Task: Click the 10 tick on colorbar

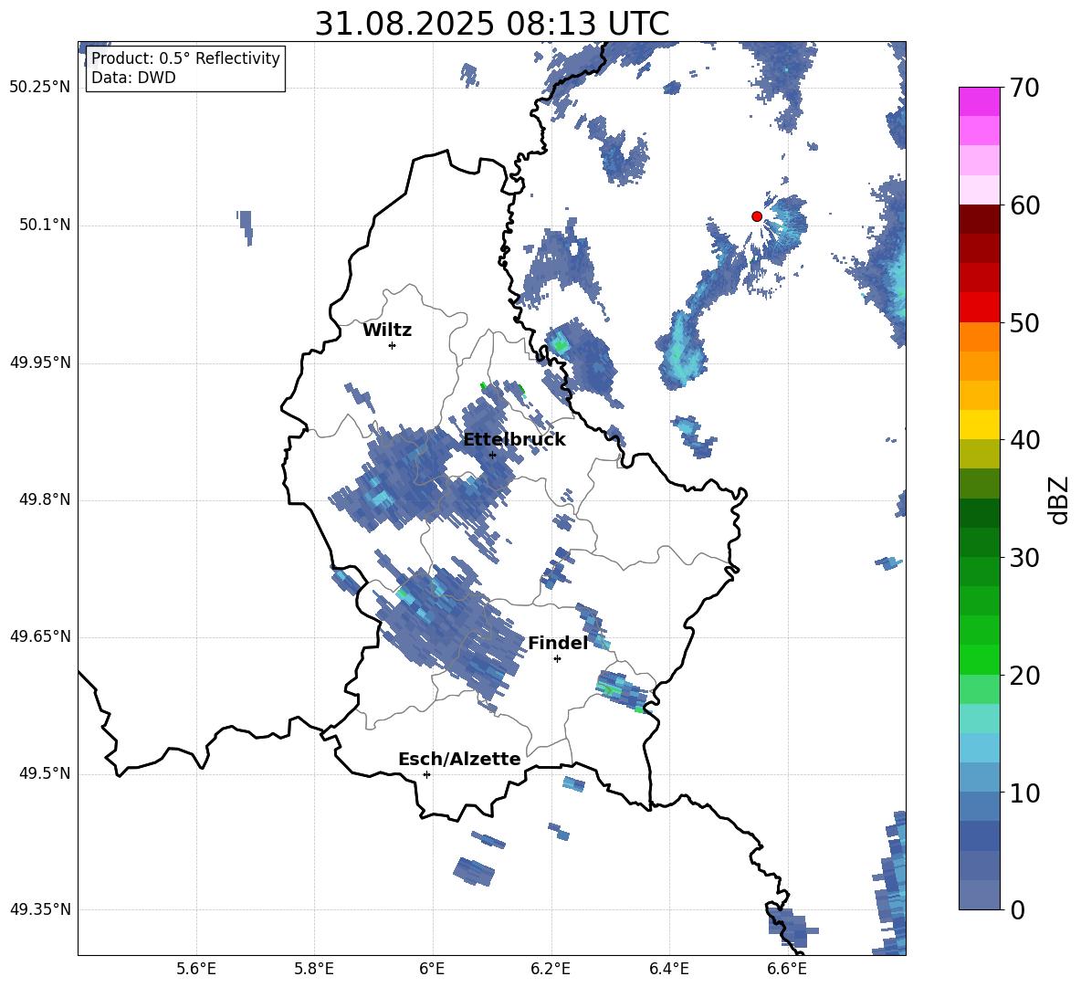Action: (x=1025, y=793)
